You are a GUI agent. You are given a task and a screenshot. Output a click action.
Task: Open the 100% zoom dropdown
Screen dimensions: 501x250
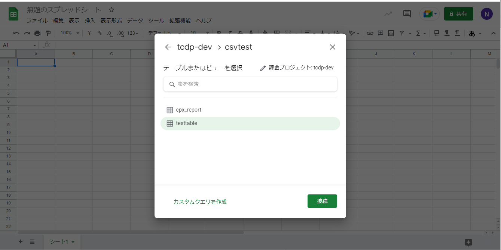(70, 33)
